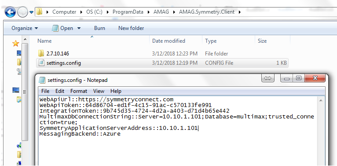Screen dimensions: 337x166
Task: Open the Notepad View menu
Action: [99, 91]
